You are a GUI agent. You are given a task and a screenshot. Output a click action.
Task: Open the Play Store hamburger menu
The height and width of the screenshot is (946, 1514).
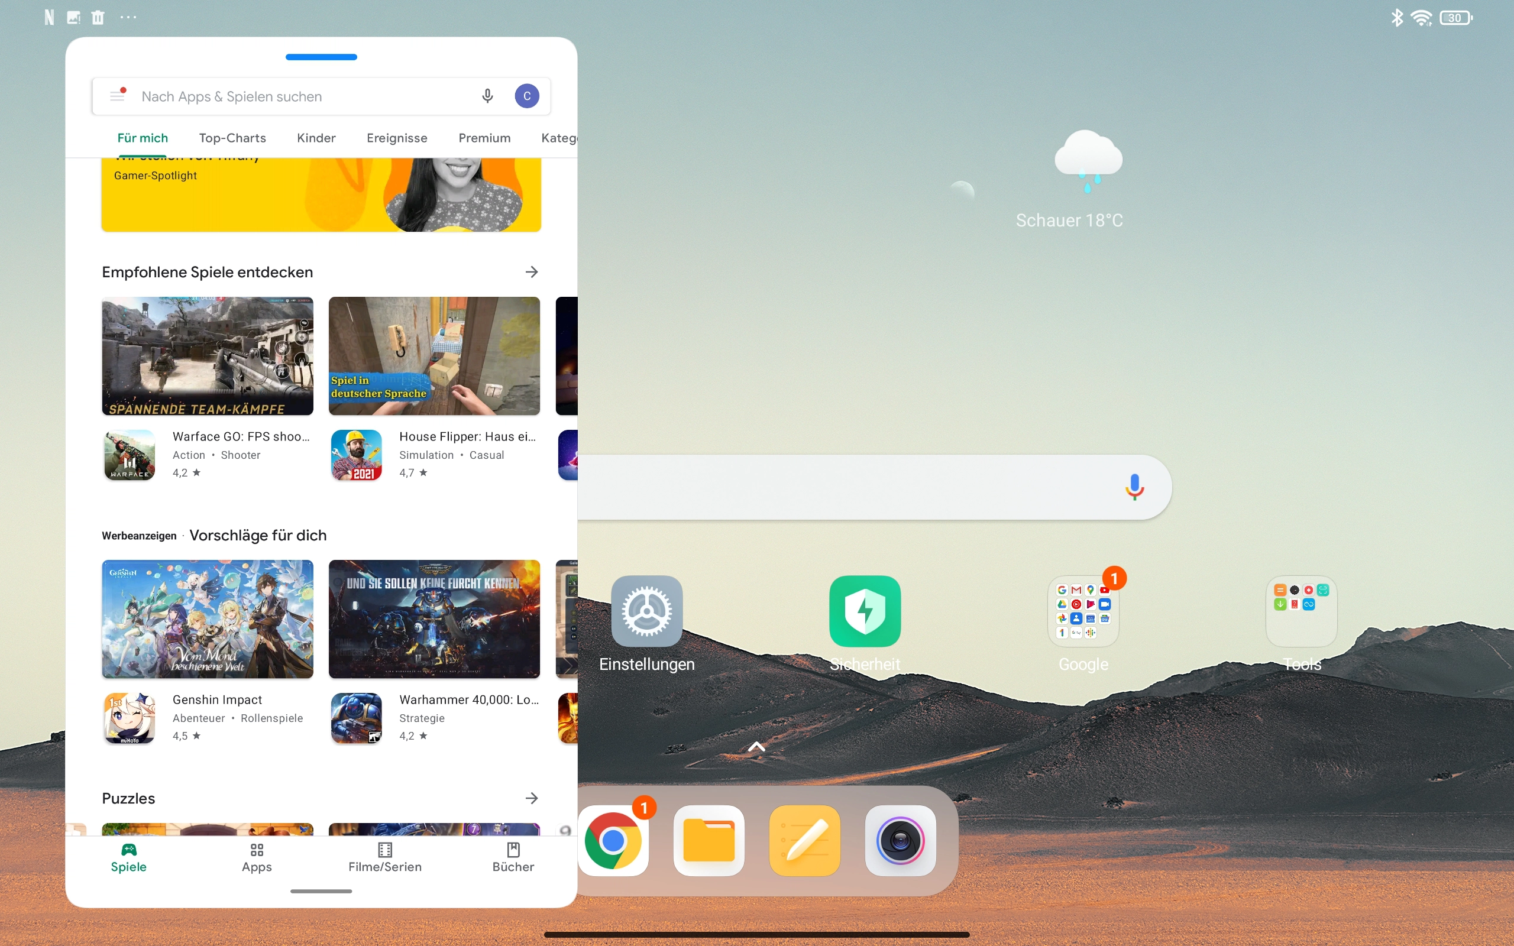click(x=117, y=96)
